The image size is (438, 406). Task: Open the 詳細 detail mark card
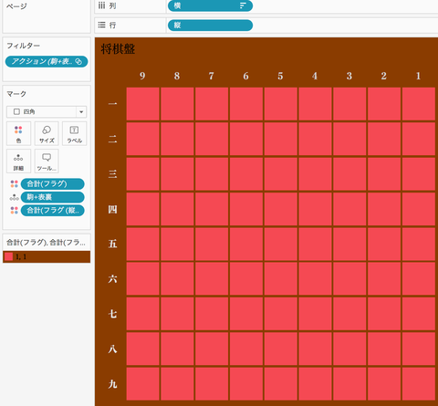tap(18, 161)
